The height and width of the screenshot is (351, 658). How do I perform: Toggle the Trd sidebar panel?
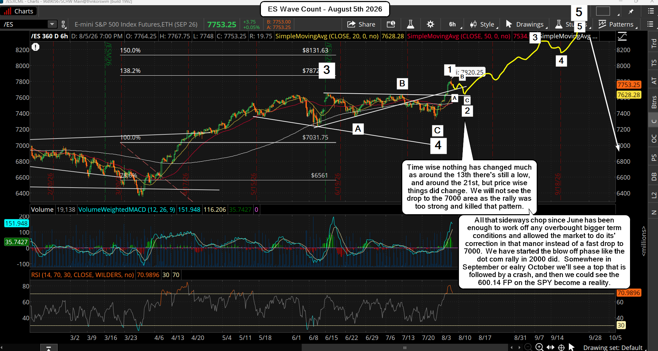pyautogui.click(x=653, y=43)
